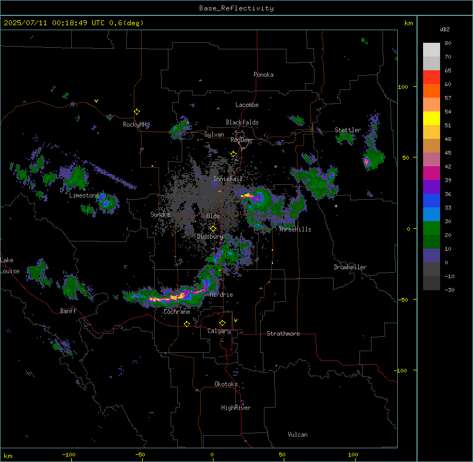Viewport: 473px width, 462px height.
Task: Pick the dark orange 60-57 dBZ swatch
Action: coord(431,91)
